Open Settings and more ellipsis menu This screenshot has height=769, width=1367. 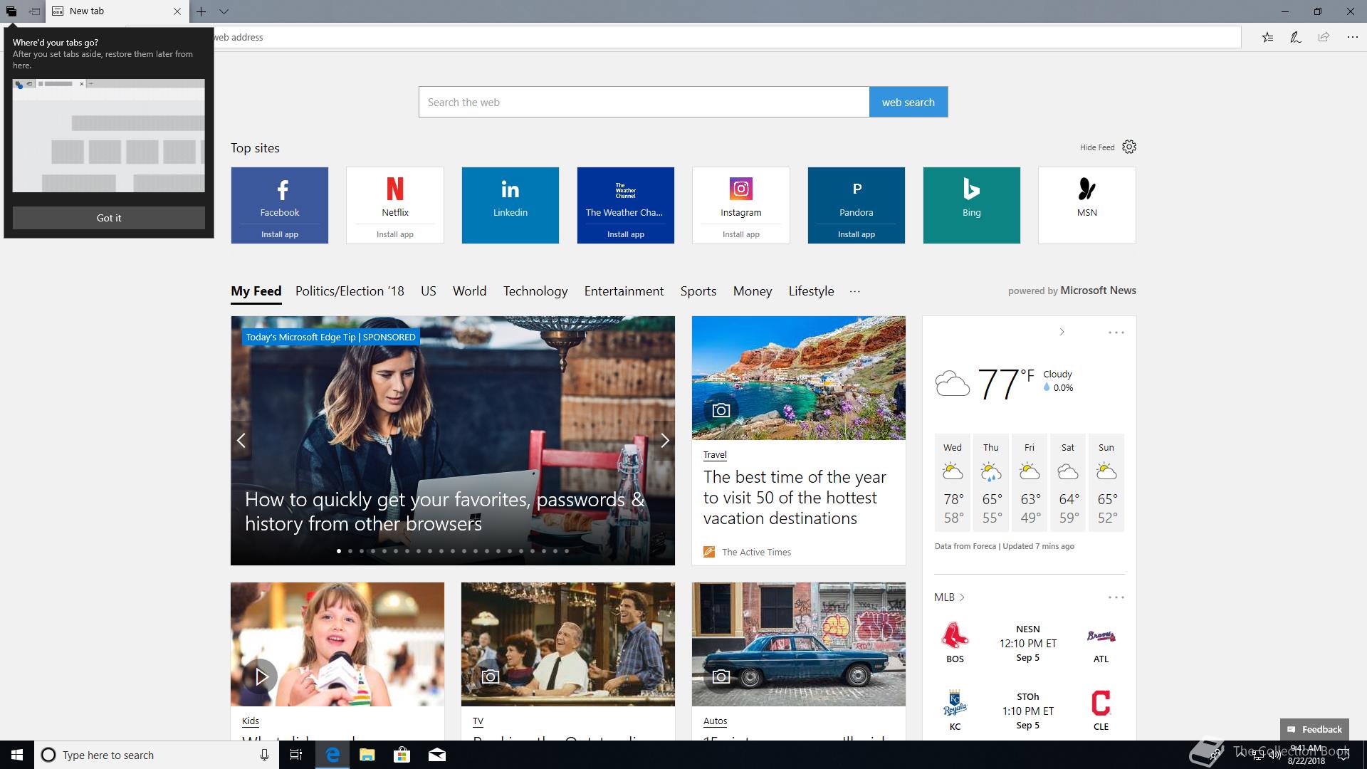[1352, 37]
